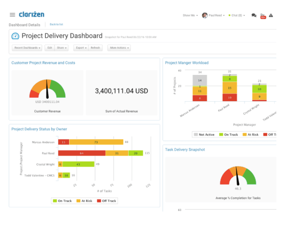Open the Export dropdown
This screenshot has width=302, height=227.
click(81, 48)
